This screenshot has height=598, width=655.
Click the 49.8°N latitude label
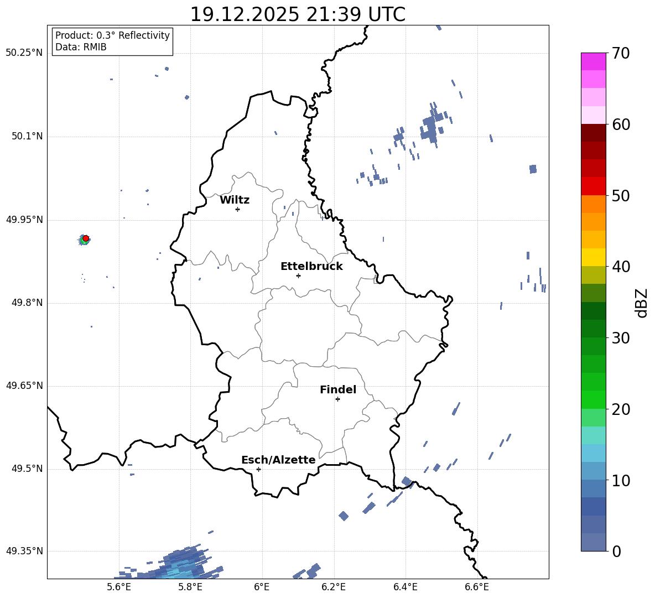pos(27,303)
